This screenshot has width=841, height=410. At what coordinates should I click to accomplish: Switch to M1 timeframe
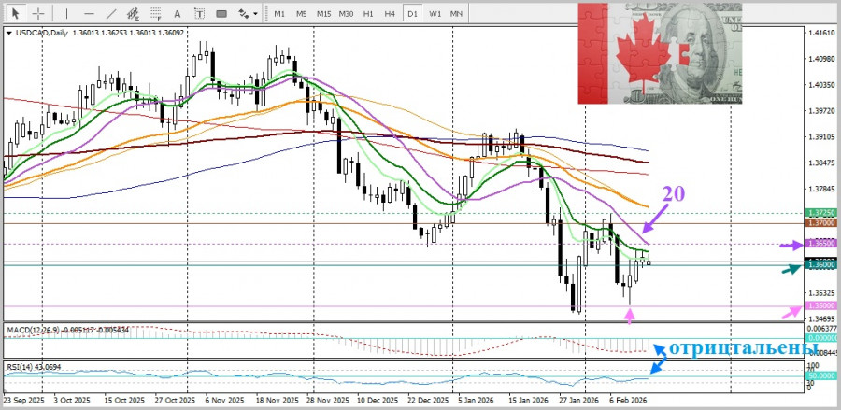279,14
